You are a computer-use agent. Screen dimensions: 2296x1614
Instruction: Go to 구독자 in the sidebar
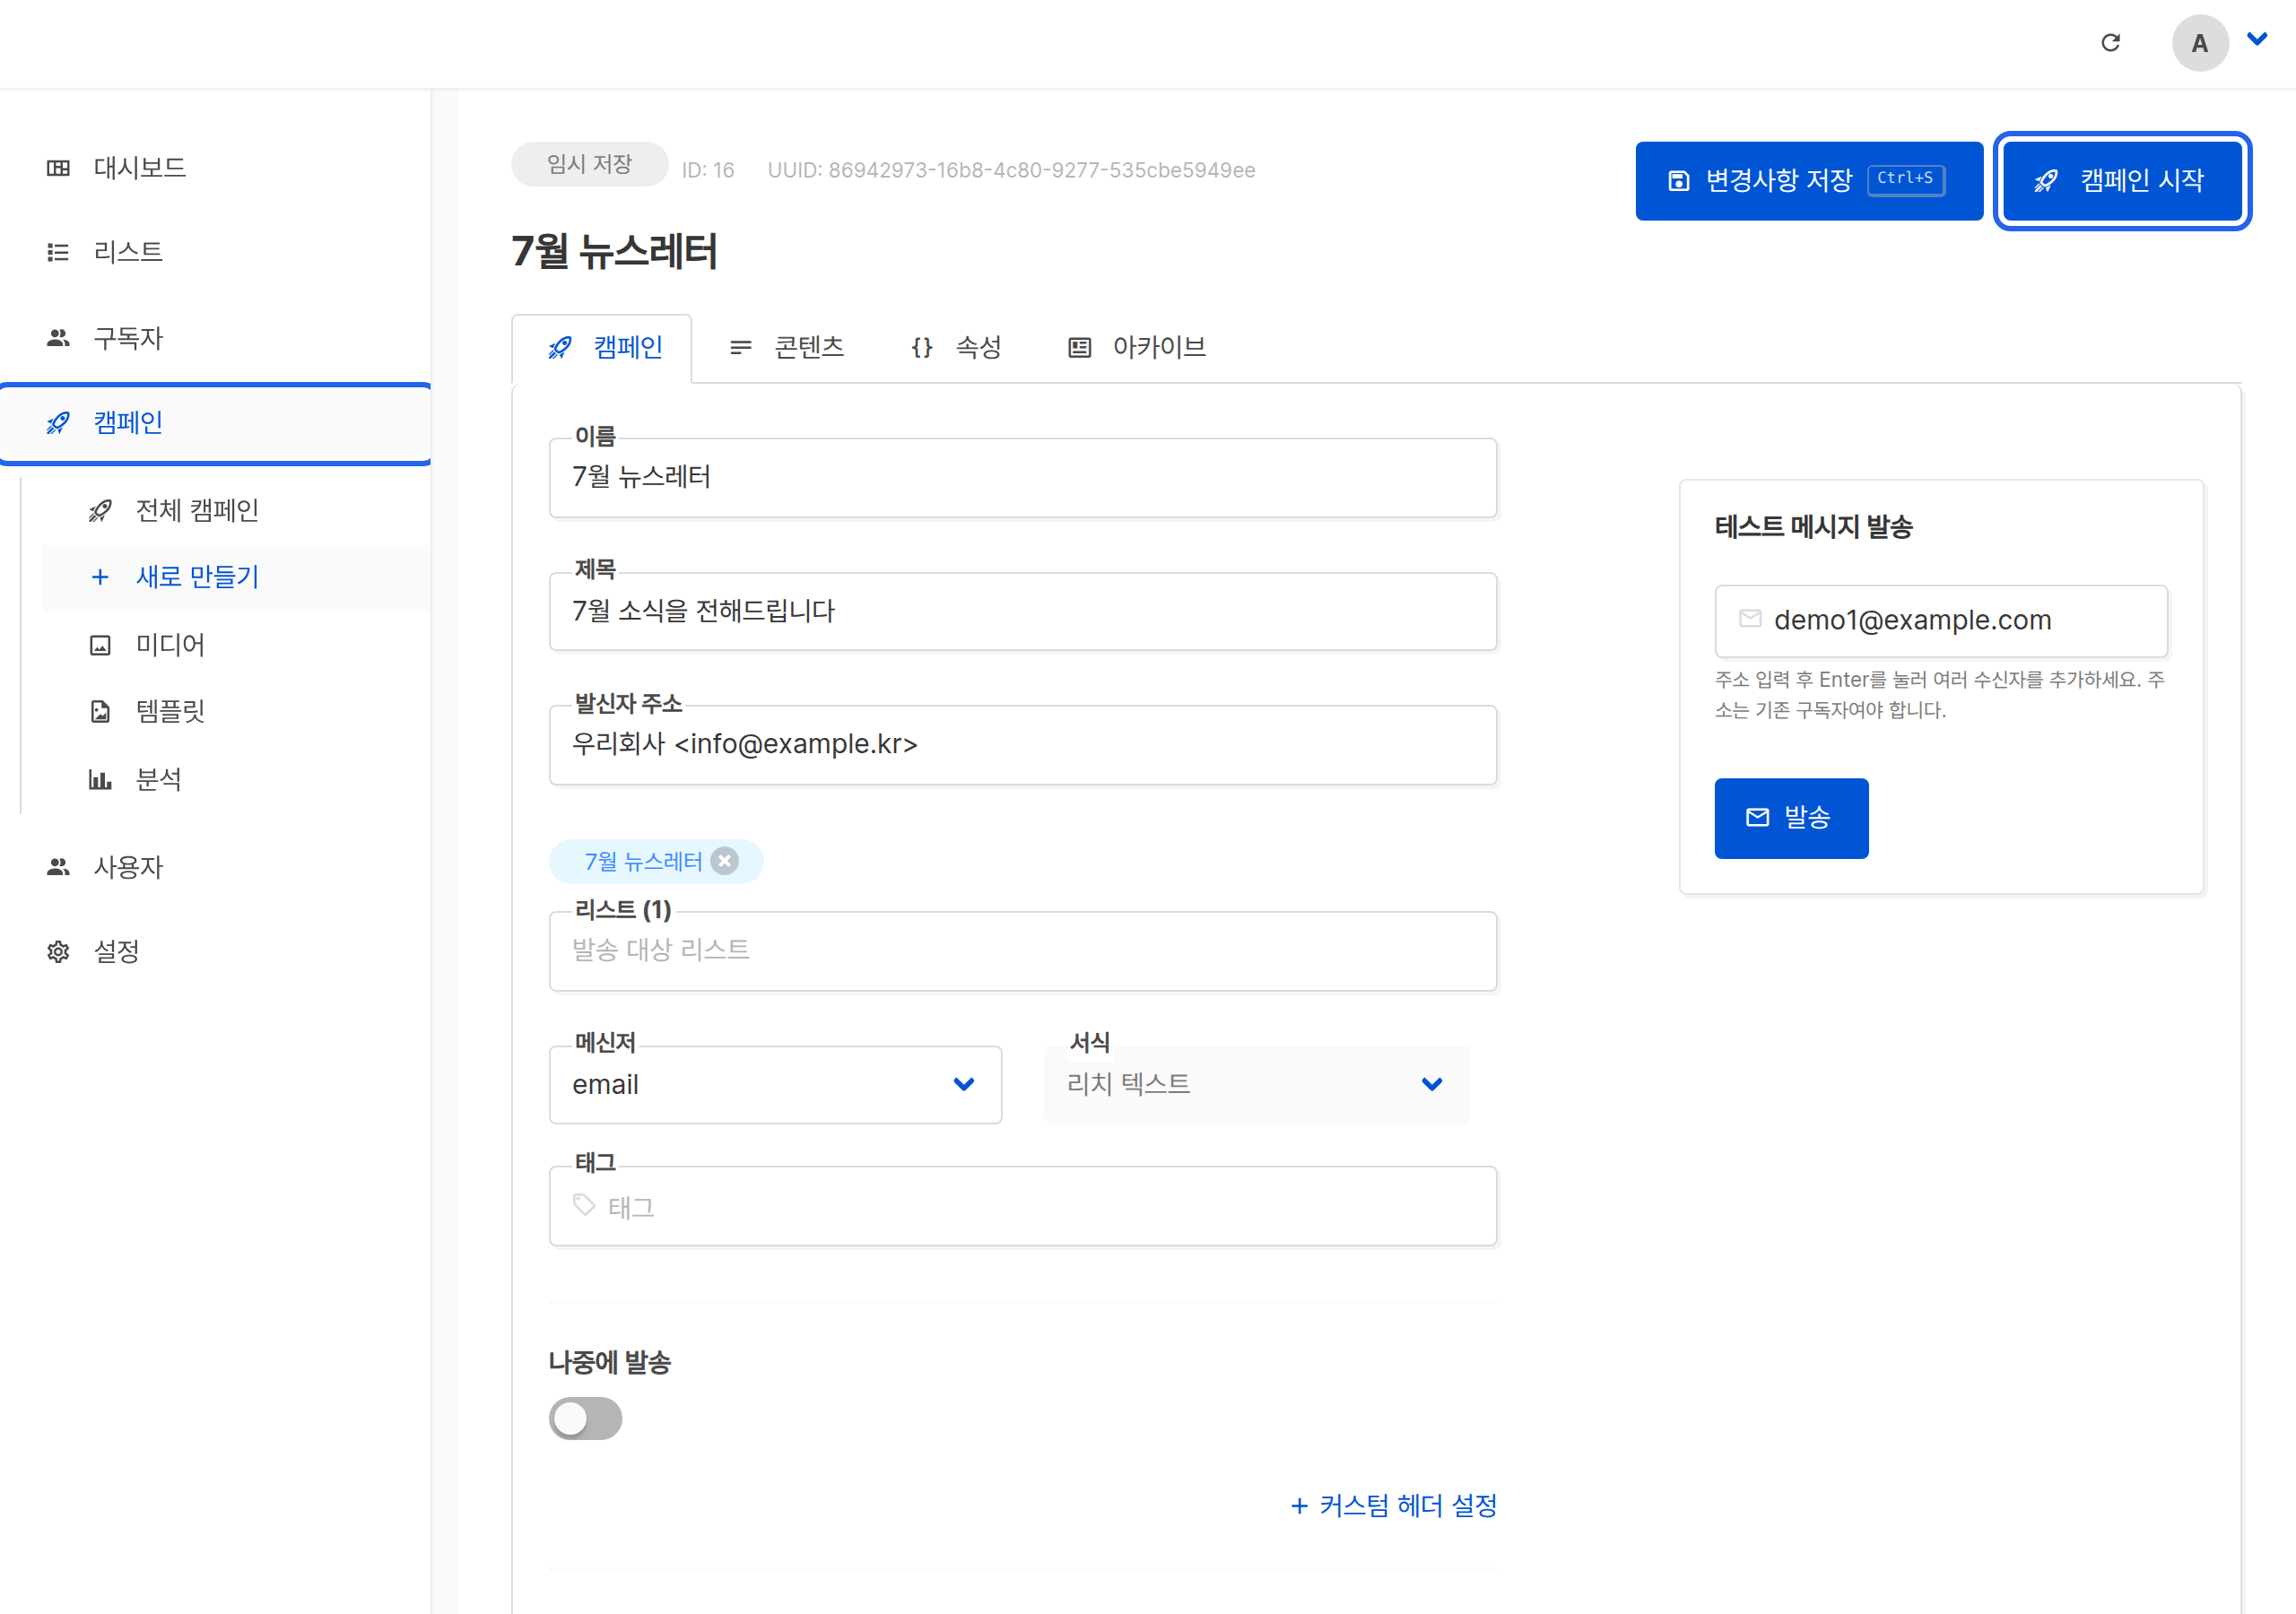(216, 338)
